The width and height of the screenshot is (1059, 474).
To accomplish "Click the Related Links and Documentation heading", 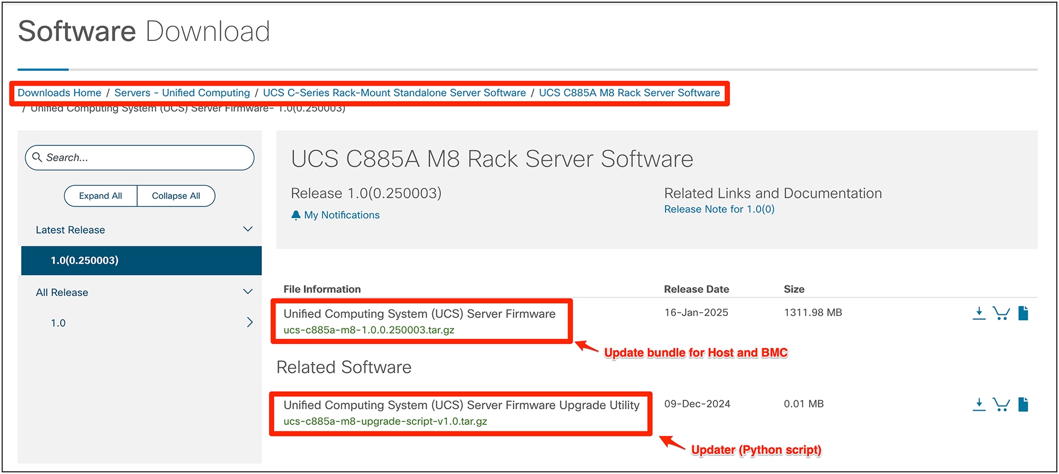I will click(x=773, y=193).
